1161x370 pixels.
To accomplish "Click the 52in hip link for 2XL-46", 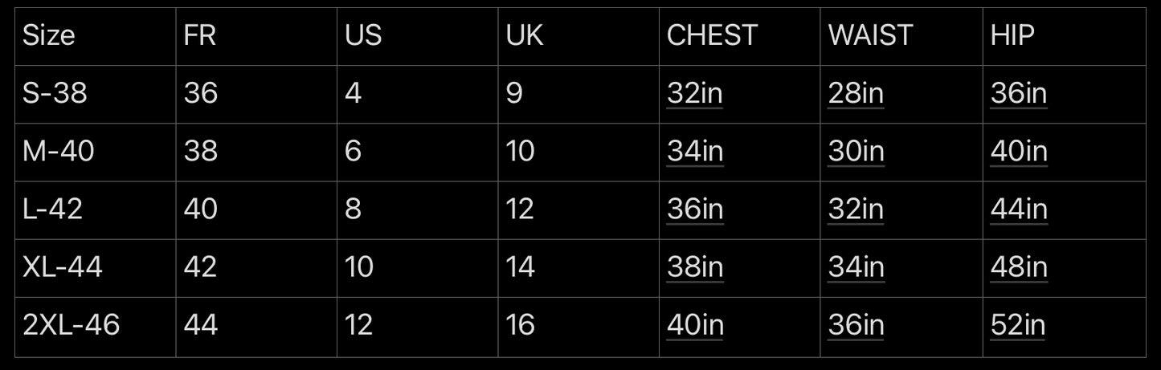I will pos(1018,326).
